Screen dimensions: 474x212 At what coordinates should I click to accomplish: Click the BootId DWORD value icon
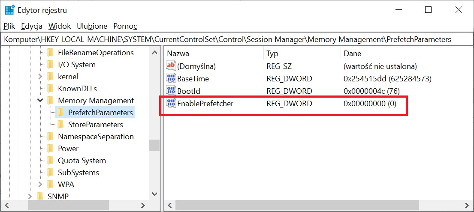pyautogui.click(x=171, y=91)
